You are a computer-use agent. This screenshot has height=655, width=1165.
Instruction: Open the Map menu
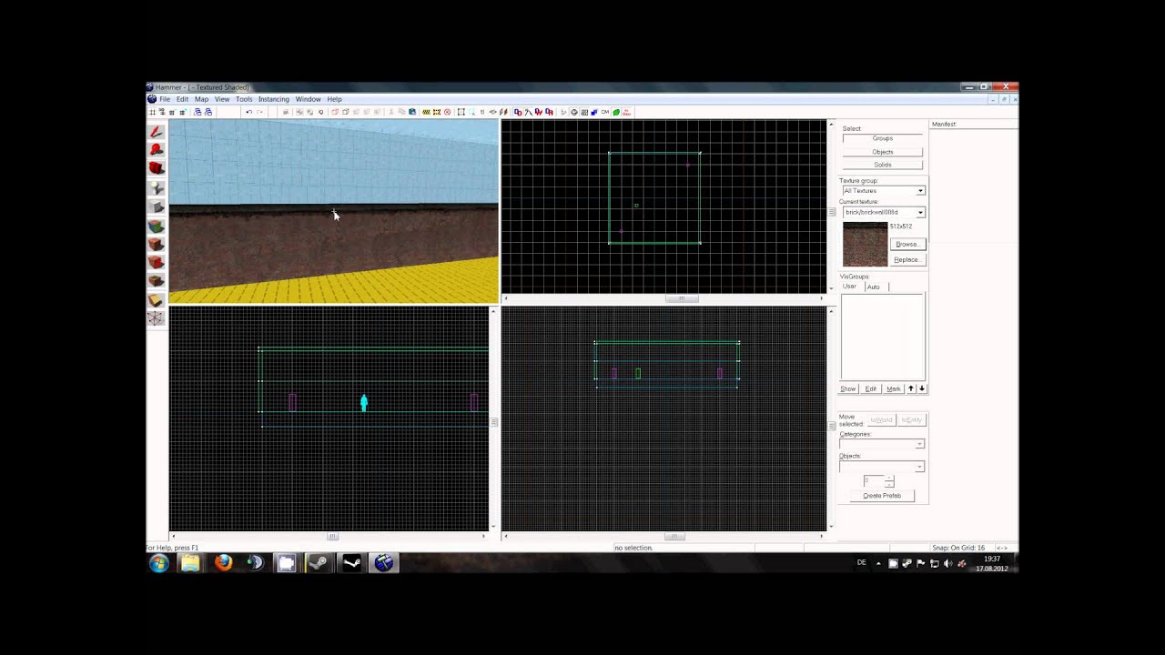201,99
